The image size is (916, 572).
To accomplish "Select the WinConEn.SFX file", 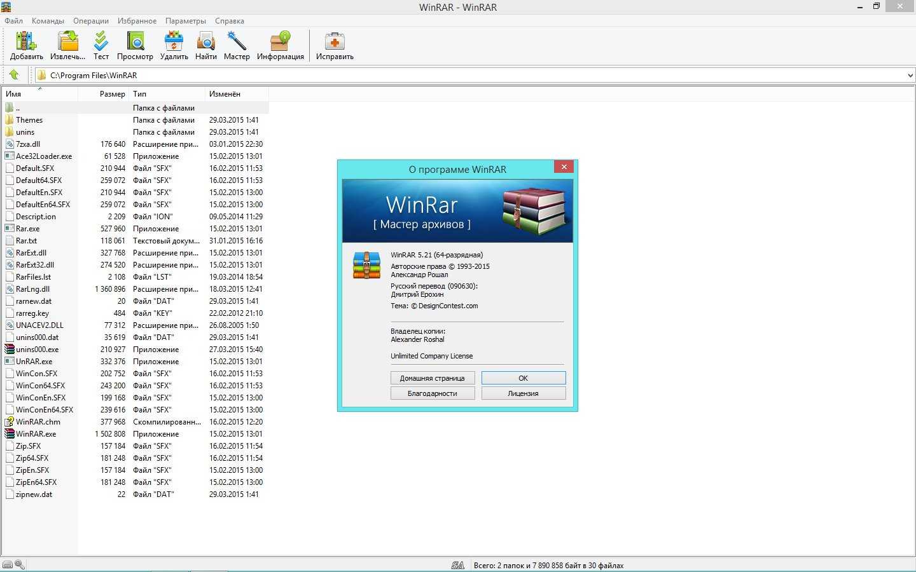I will 41,397.
